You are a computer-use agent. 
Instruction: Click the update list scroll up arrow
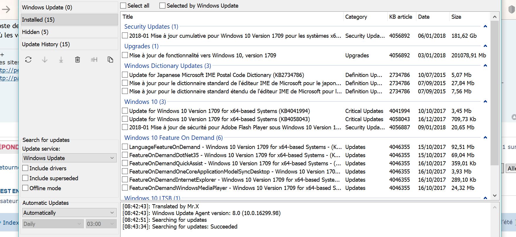495,17
